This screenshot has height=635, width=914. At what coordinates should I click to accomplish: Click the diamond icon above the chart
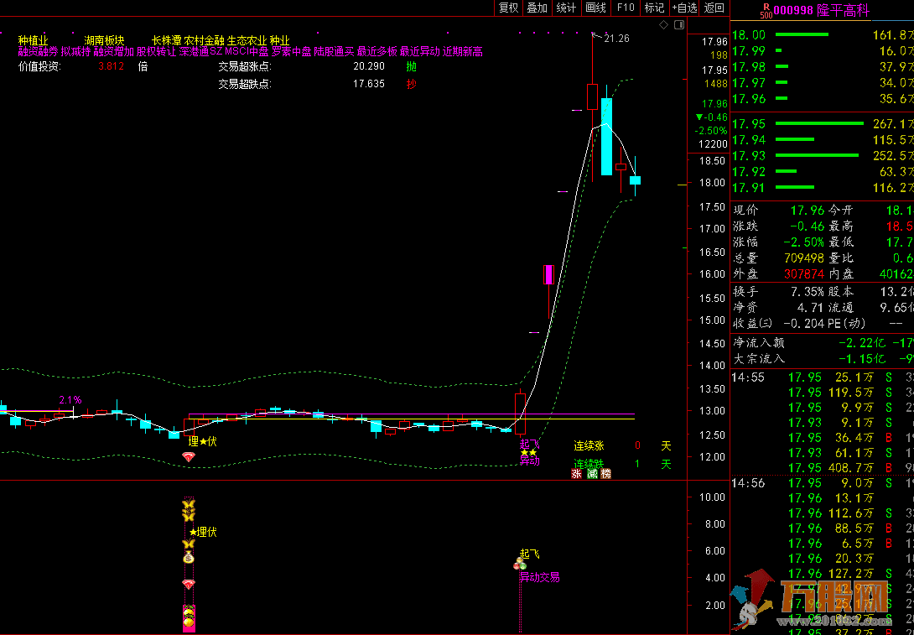tap(663, 24)
